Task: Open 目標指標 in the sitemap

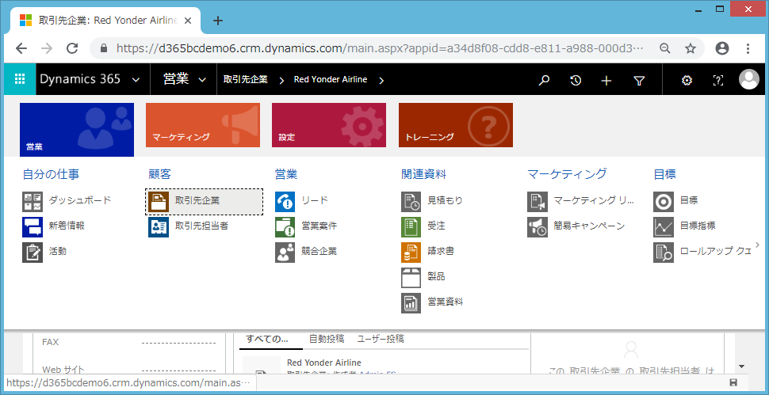Action: click(x=685, y=226)
